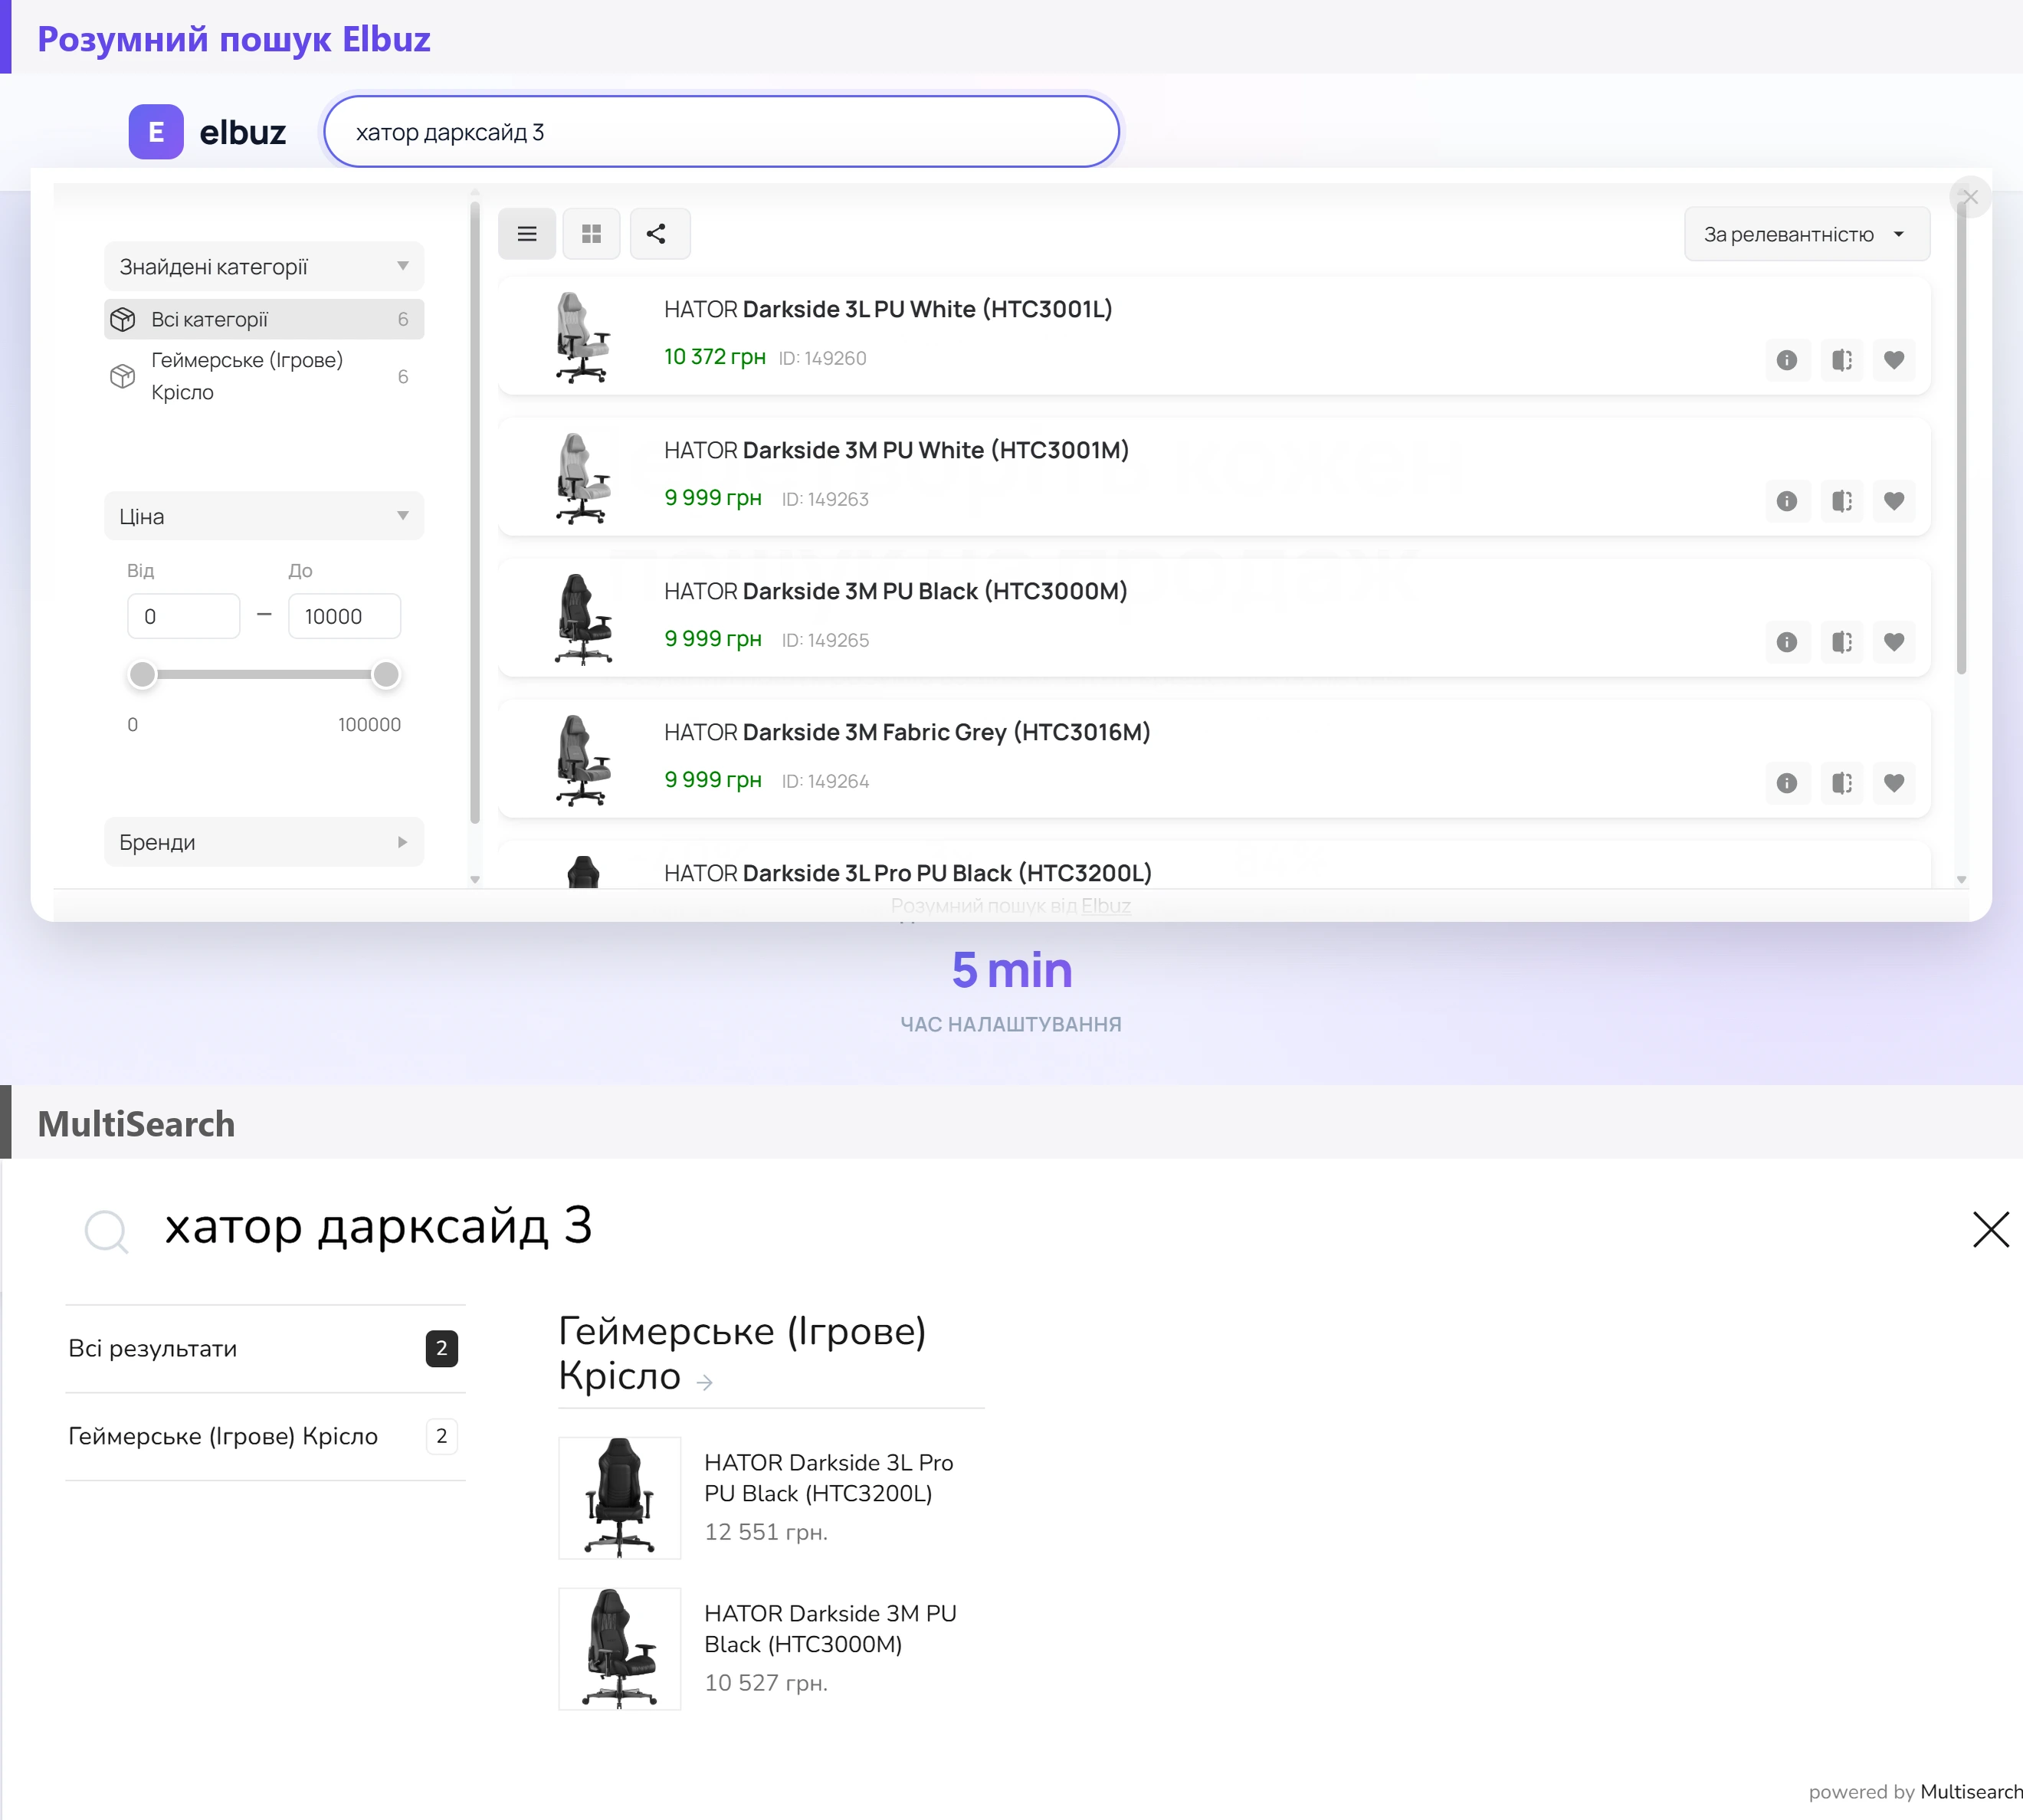Image resolution: width=2023 pixels, height=1820 pixels.
Task: Open the Elbuz footer link
Action: click(x=1106, y=906)
